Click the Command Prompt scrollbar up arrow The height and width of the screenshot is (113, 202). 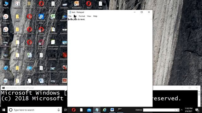click(199, 92)
